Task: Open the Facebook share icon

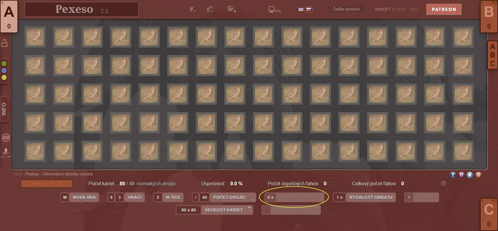Action: click(453, 175)
